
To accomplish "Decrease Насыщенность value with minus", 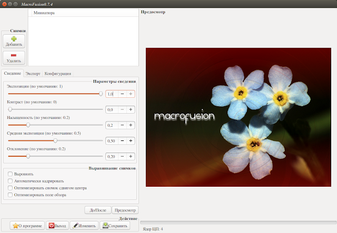I will coord(122,125).
